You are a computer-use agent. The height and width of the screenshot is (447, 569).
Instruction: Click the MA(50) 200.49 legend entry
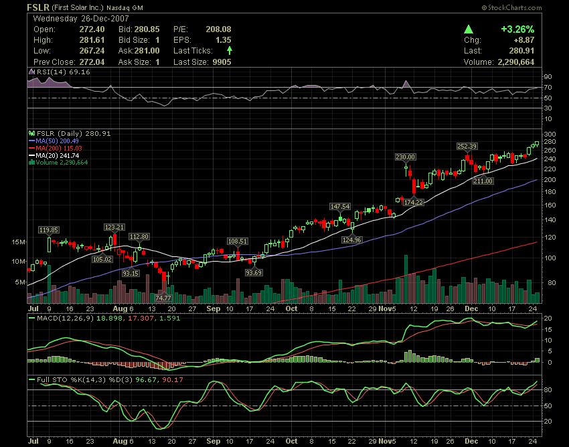(x=57, y=141)
